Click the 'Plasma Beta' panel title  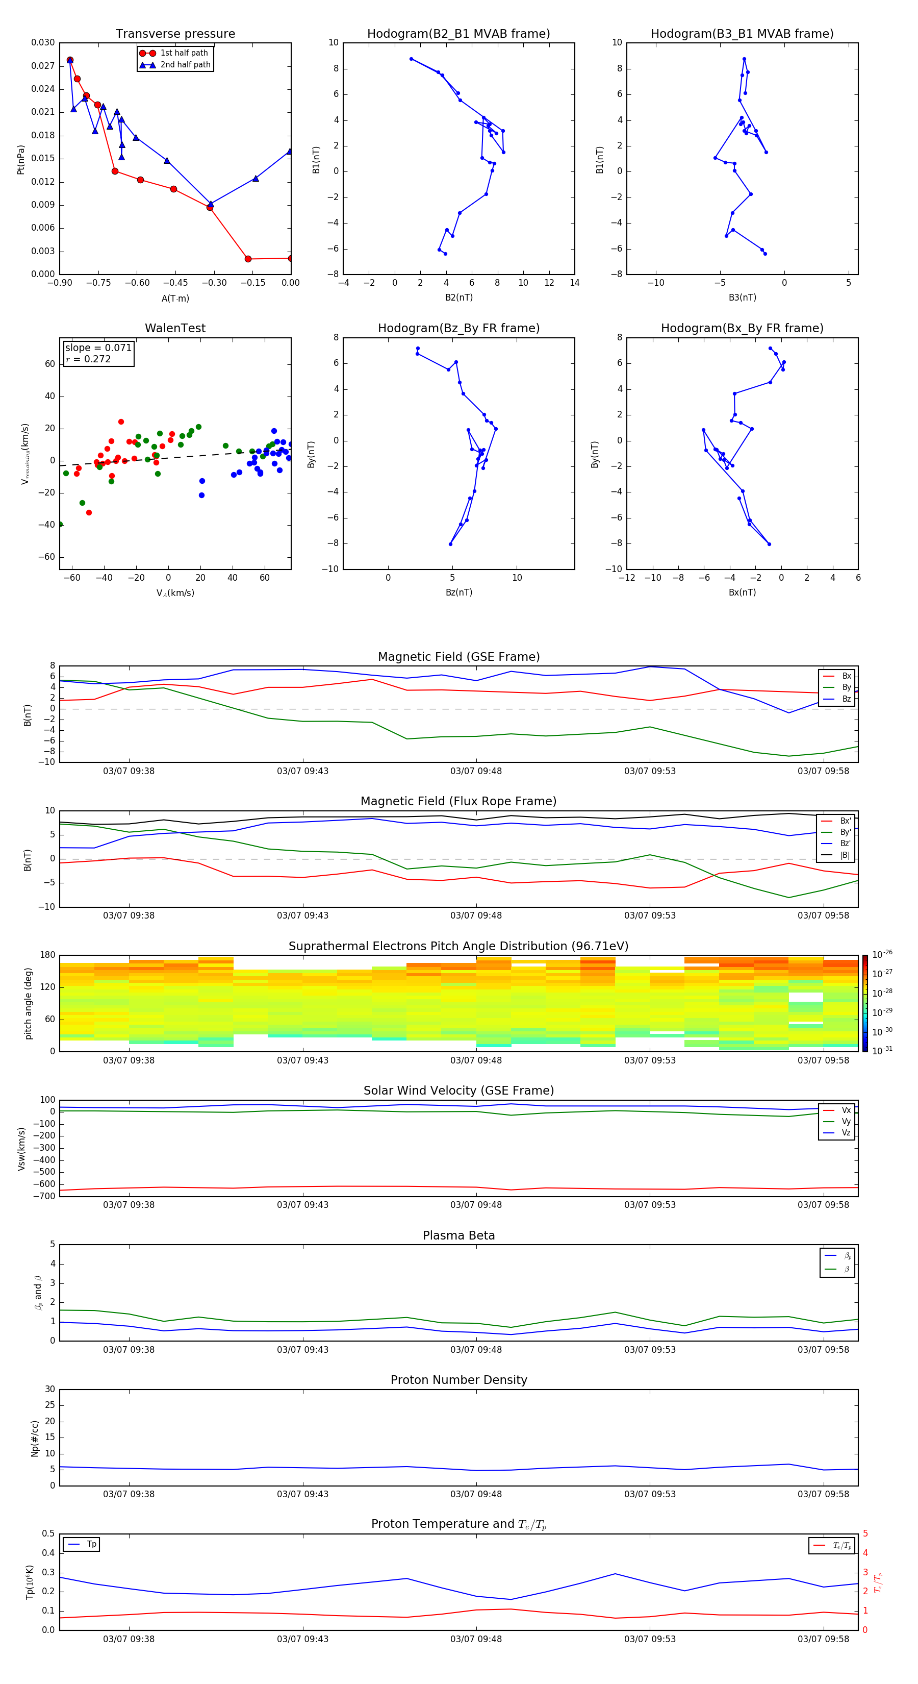[458, 1236]
